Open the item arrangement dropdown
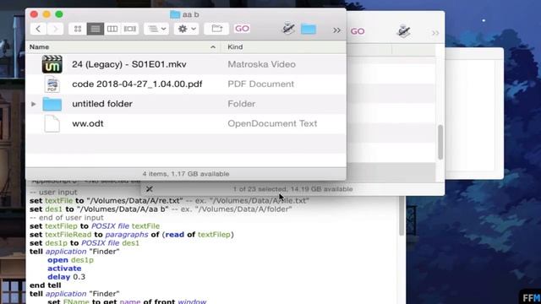 pos(156,29)
